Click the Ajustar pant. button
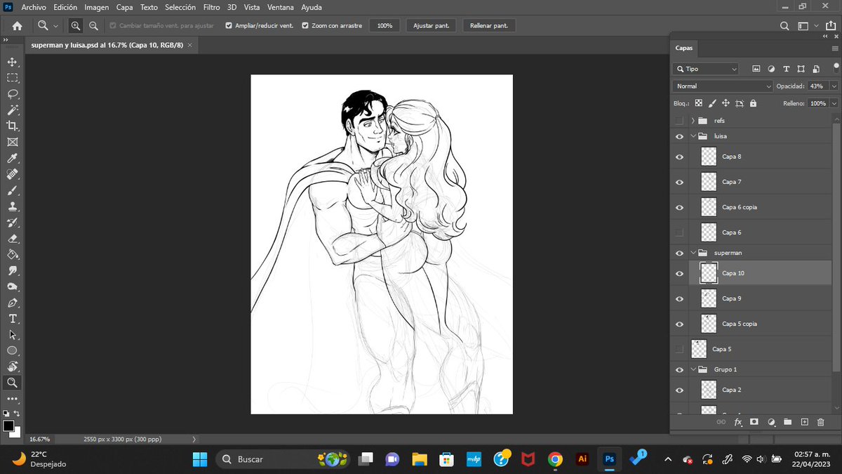 pos(432,25)
